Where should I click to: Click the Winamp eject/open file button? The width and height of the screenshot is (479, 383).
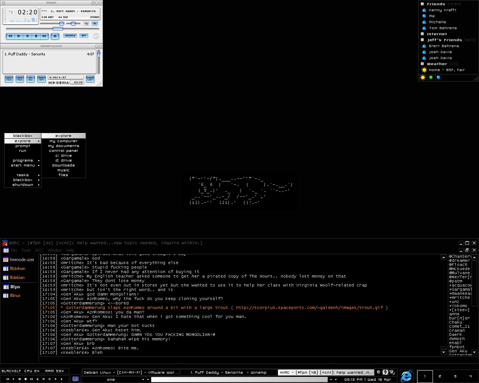tap(55, 36)
